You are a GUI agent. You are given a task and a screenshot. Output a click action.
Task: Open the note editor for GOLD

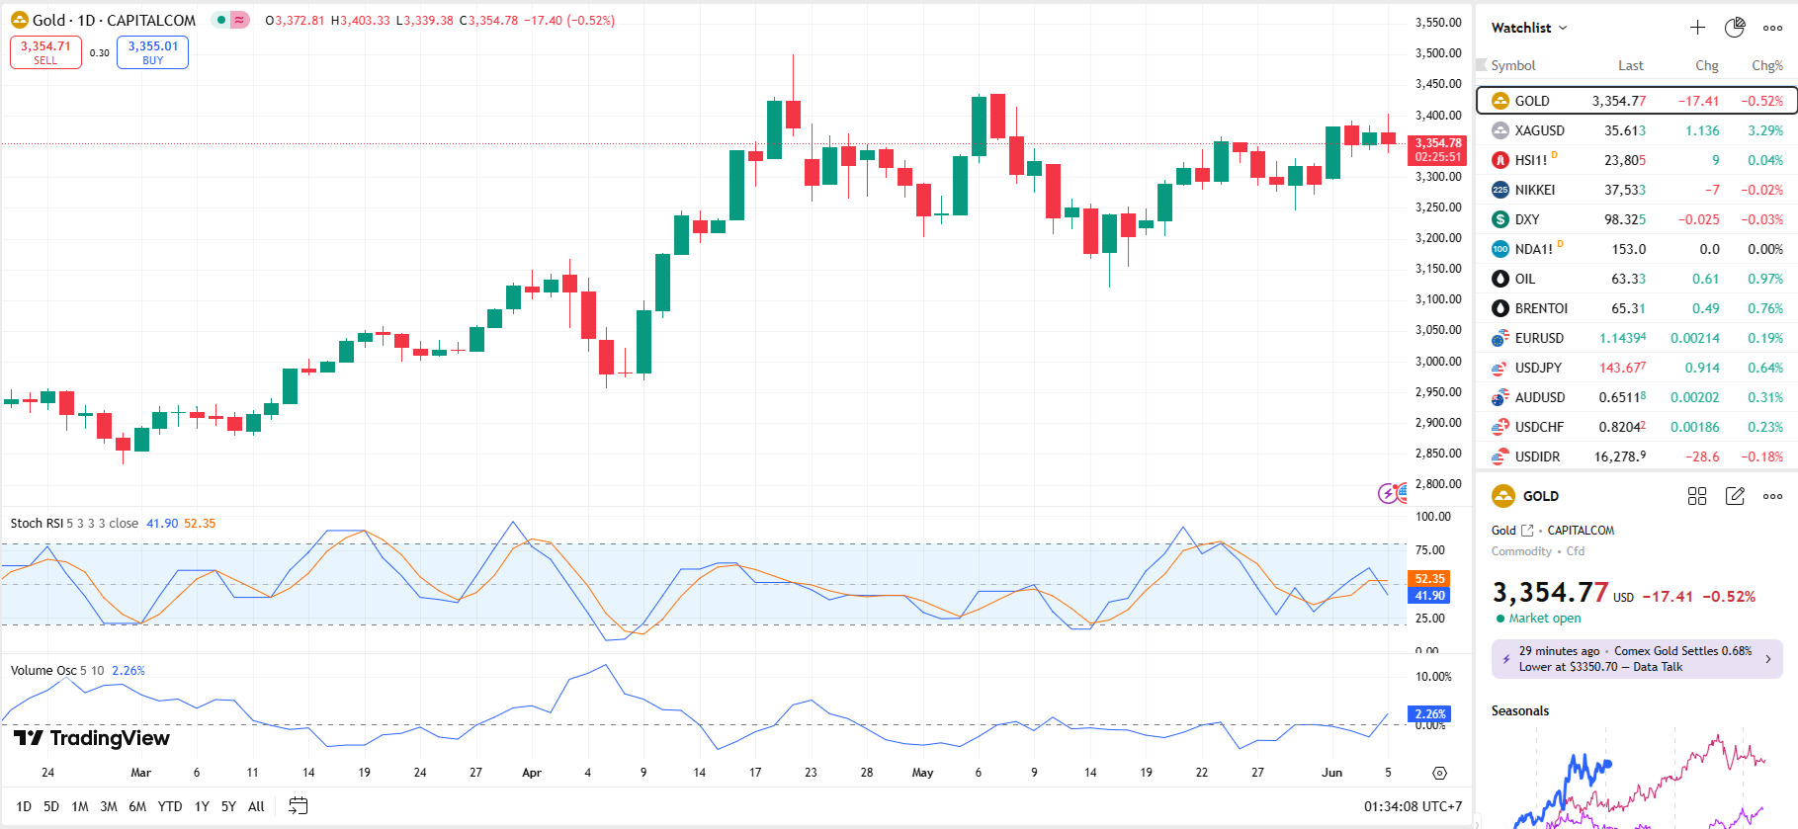(x=1735, y=496)
